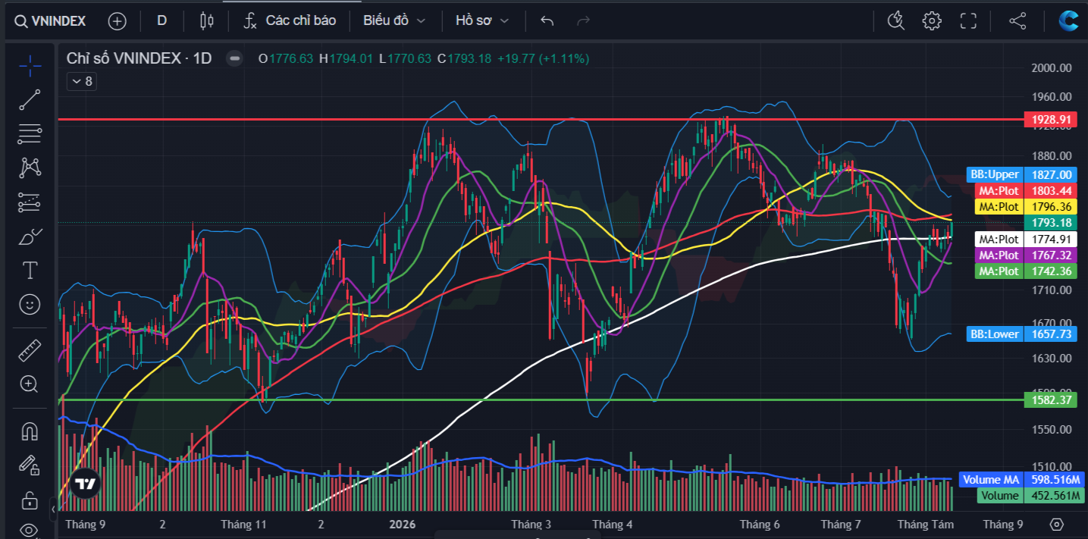Image resolution: width=1088 pixels, height=539 pixels.
Task: Click the 2026 label on time axis
Action: 403,525
